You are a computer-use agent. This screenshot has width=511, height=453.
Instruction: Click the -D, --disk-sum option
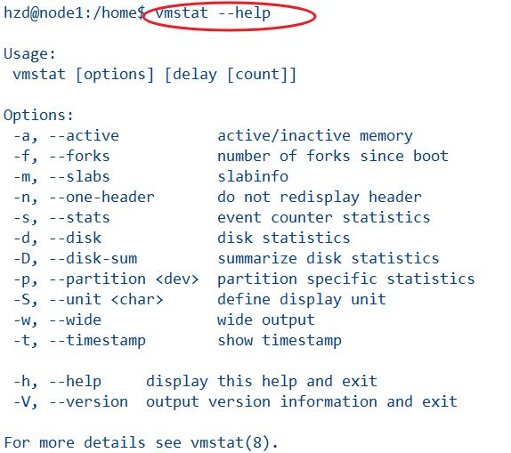click(x=75, y=258)
